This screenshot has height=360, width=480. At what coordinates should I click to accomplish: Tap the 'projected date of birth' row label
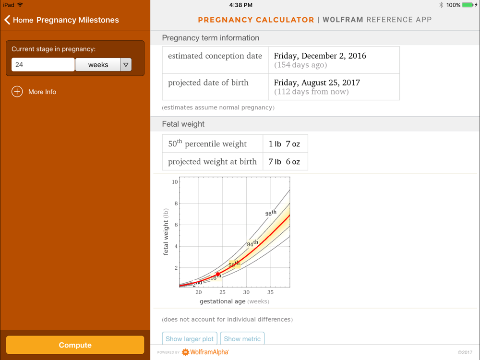click(208, 83)
